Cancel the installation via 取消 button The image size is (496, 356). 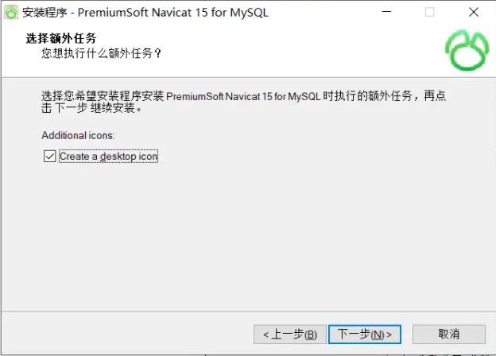448,334
